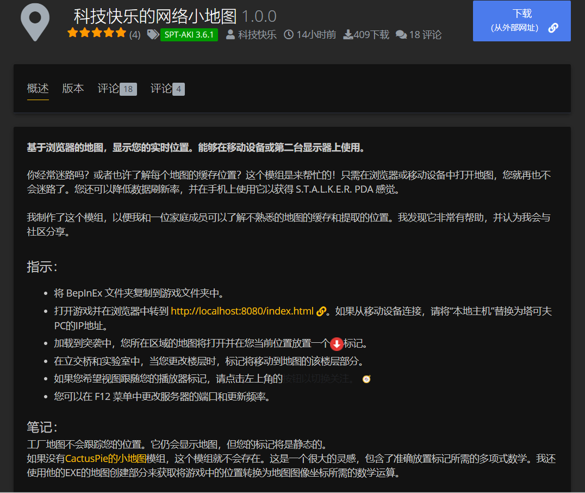Open author 科技快乐 profile link
The height and width of the screenshot is (493, 585).
tap(257, 35)
